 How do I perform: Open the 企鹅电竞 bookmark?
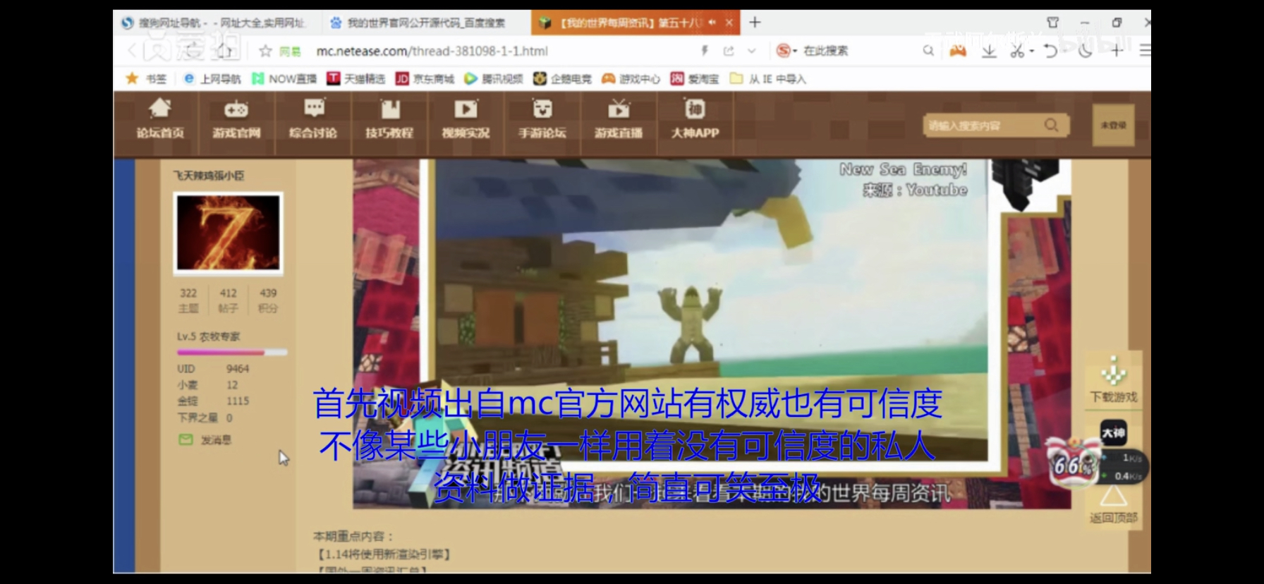pyautogui.click(x=562, y=78)
